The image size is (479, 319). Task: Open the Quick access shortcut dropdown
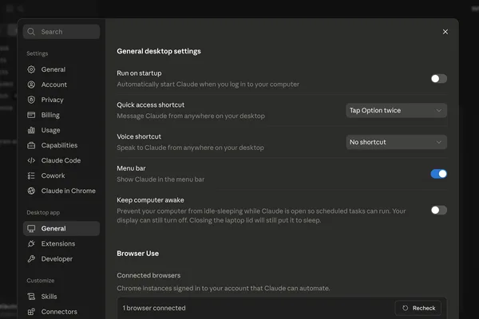coord(396,111)
